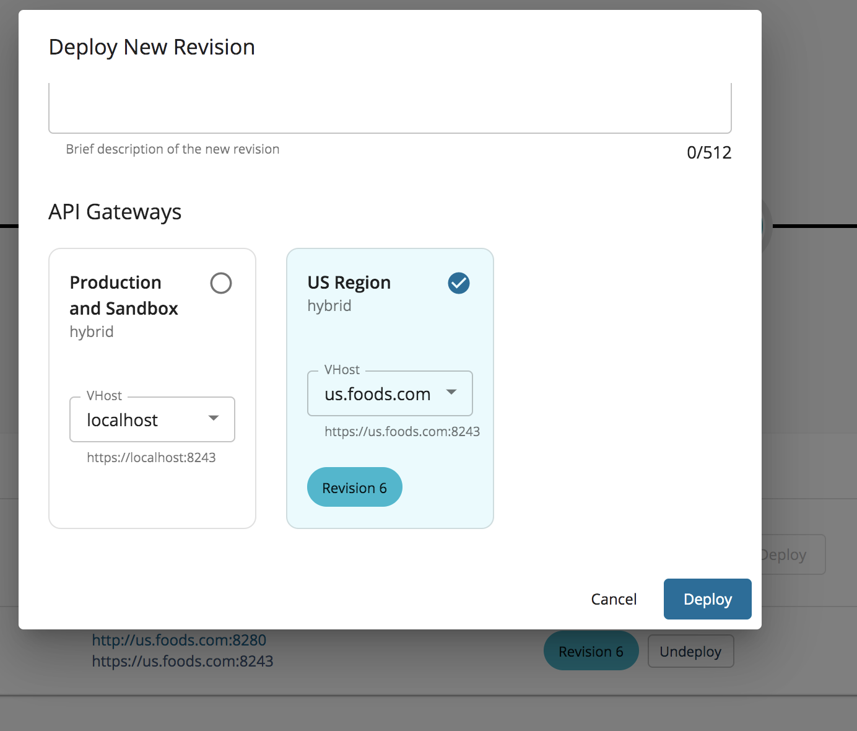857x731 pixels.
Task: Click the Deploy New Revision dialog title
Action: click(x=152, y=46)
